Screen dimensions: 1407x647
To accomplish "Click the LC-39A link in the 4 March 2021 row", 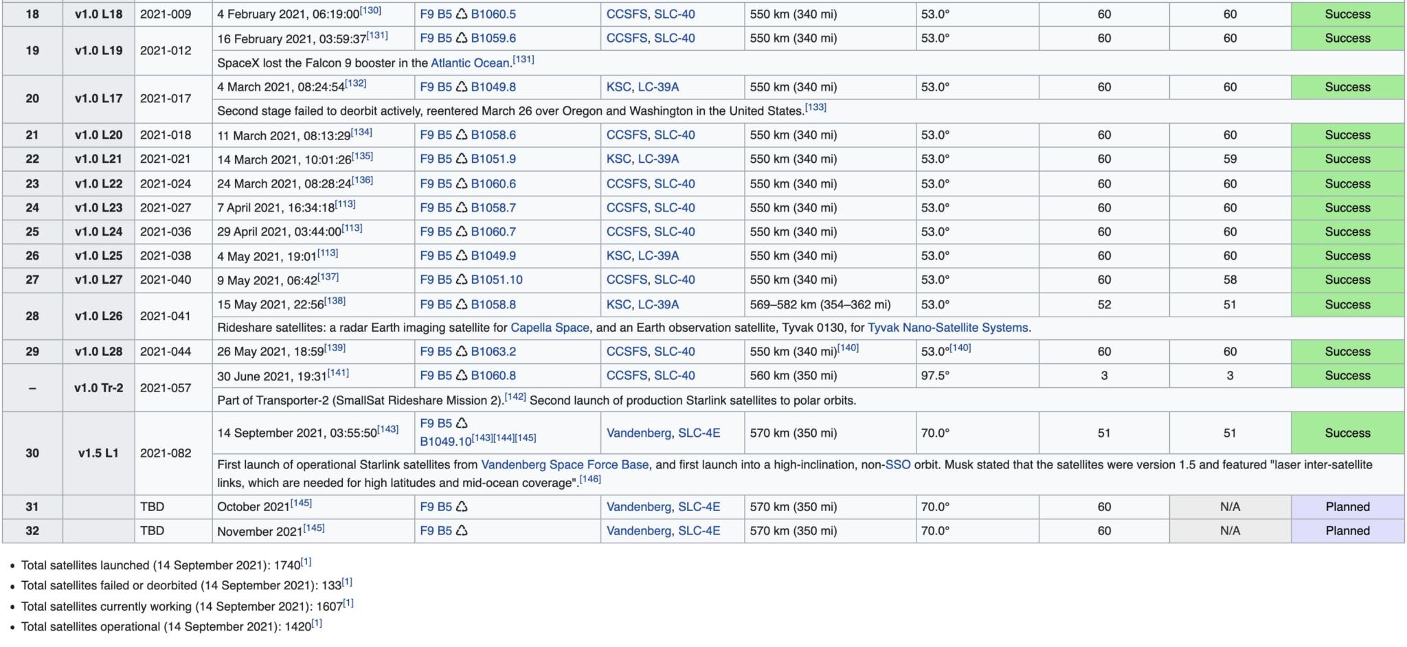I will point(658,87).
